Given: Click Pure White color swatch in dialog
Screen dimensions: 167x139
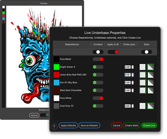Looking at the screenshot, I should coord(56,98).
